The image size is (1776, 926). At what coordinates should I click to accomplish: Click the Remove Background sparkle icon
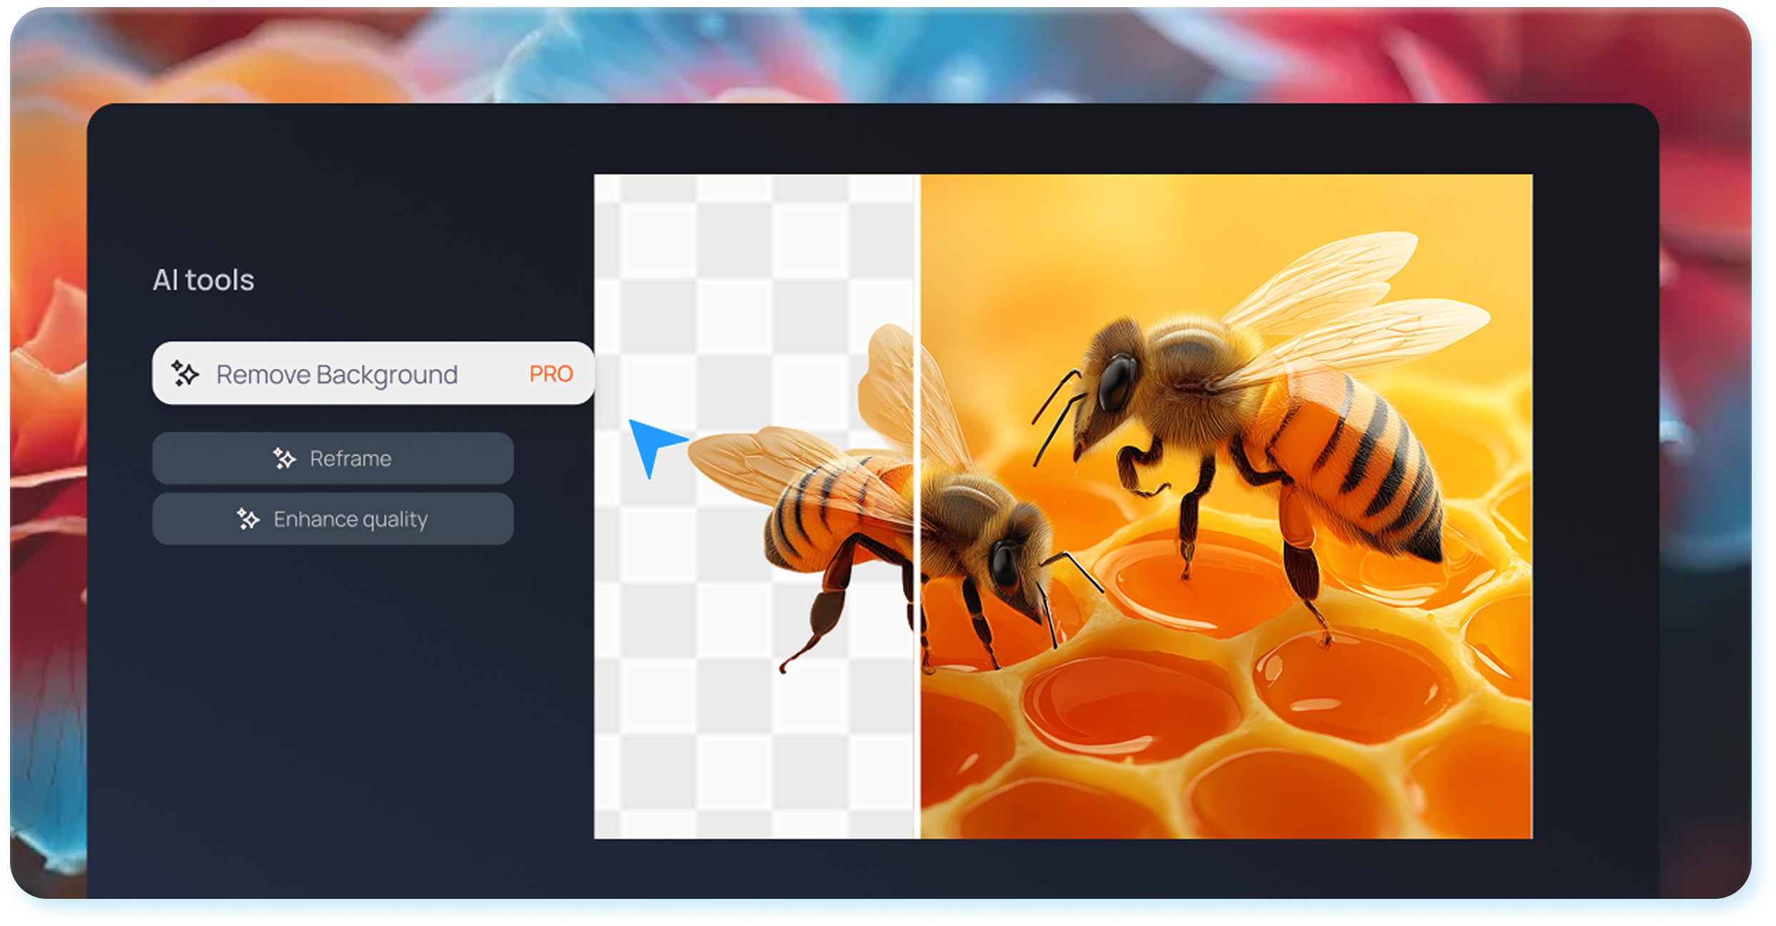pyautogui.click(x=185, y=374)
